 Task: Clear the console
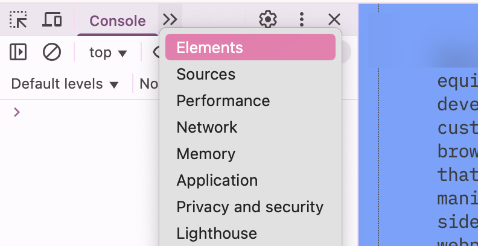click(x=52, y=52)
